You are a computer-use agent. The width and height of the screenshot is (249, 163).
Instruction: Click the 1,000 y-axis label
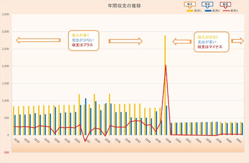pyautogui.click(x=5, y=101)
